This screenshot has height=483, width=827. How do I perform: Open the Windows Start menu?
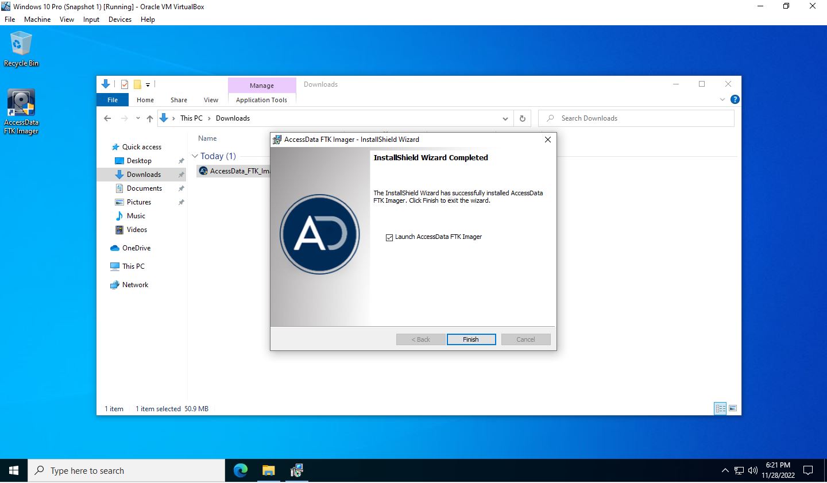[x=14, y=471]
